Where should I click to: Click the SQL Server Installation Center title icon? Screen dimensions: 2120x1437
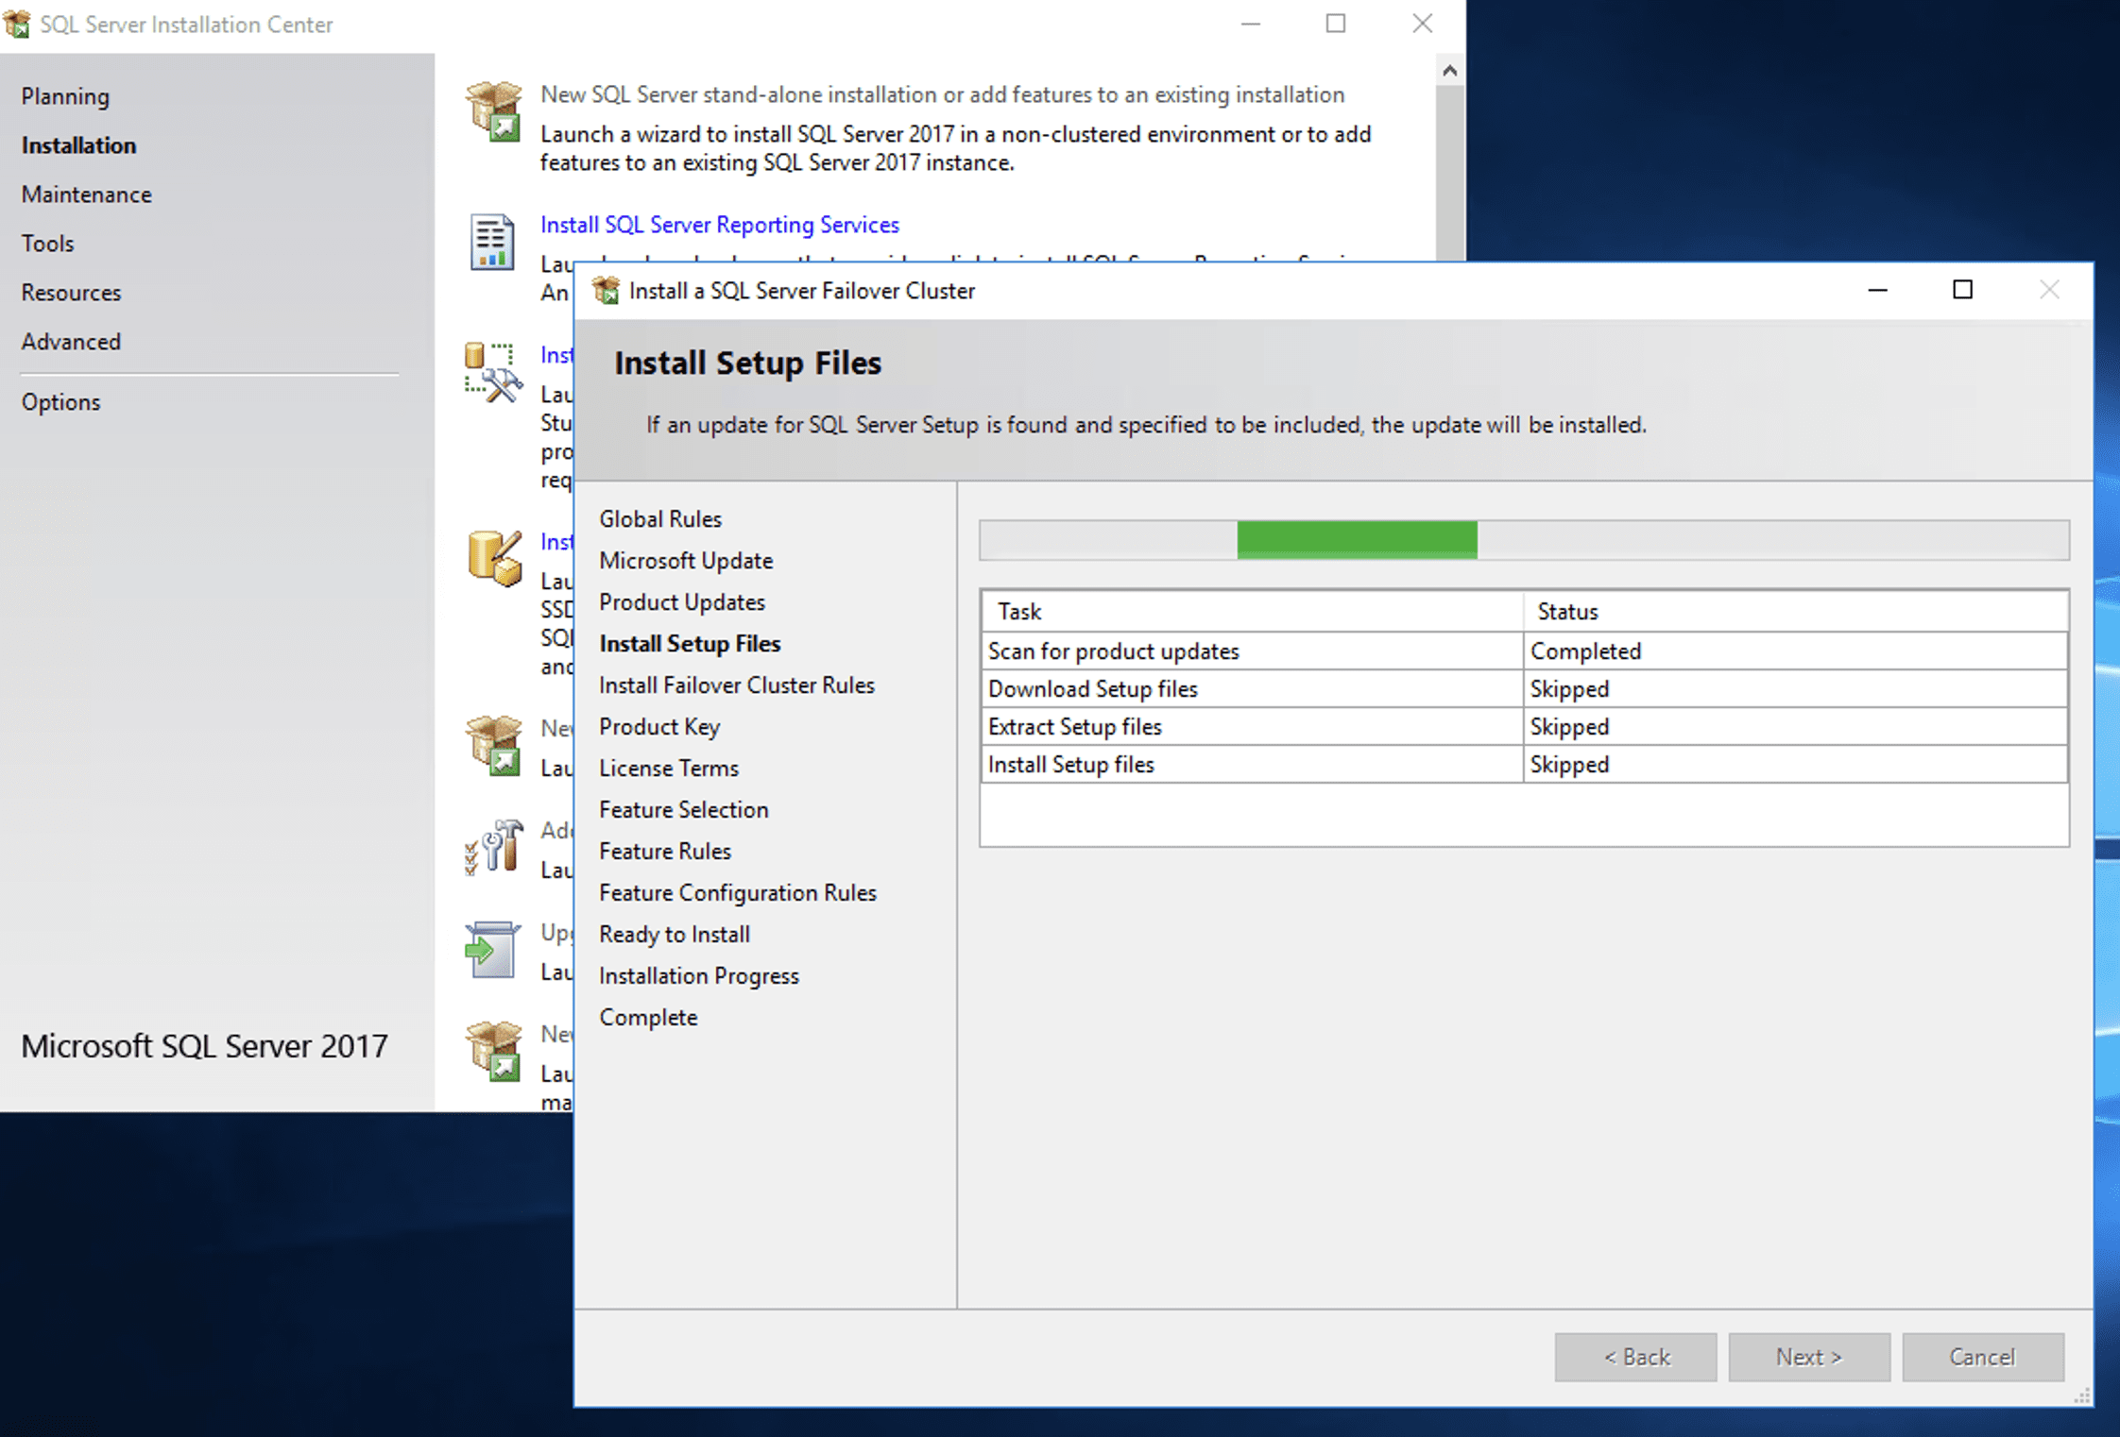17,24
